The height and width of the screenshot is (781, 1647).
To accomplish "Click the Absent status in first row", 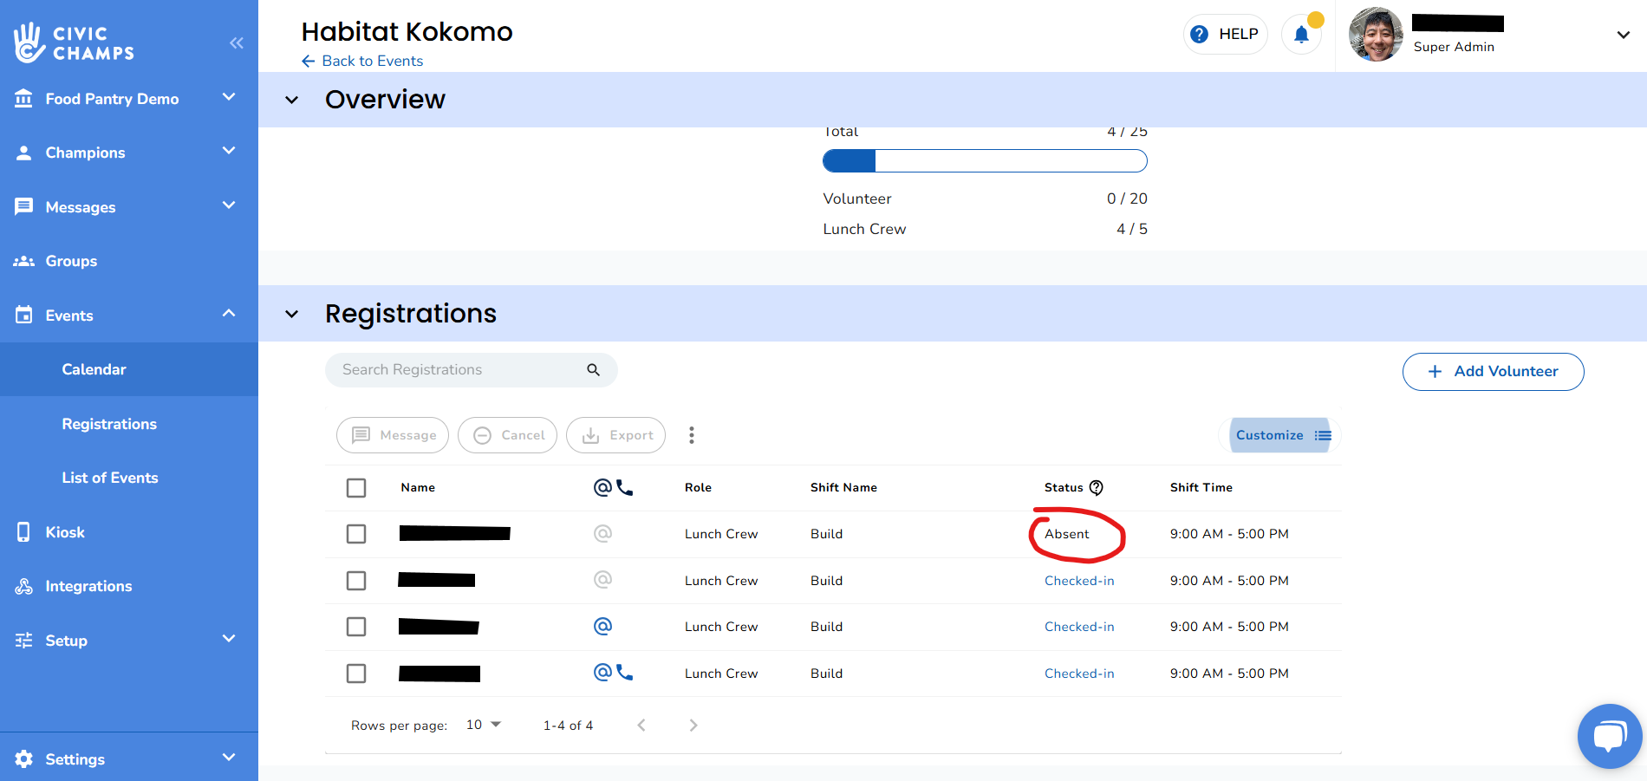I will point(1067,534).
